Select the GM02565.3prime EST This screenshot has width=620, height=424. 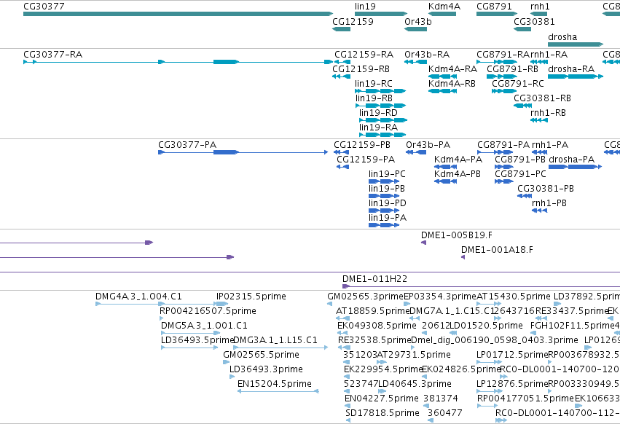coord(330,304)
